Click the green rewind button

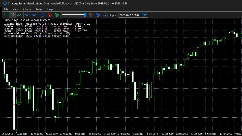click(57, 15)
